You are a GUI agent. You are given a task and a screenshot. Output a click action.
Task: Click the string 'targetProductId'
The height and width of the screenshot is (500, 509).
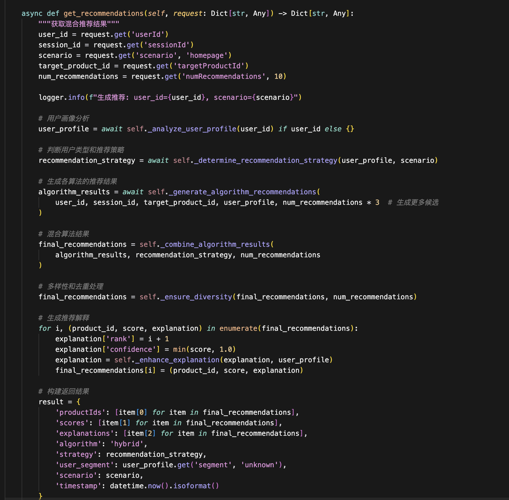209,66
